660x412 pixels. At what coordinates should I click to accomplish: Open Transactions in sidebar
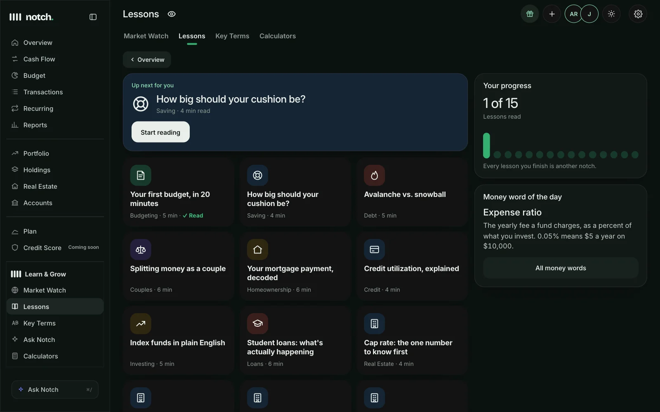click(x=55, y=92)
